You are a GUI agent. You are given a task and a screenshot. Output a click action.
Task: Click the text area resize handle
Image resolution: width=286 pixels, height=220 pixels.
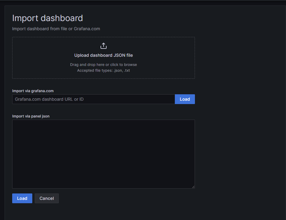pos(193,187)
